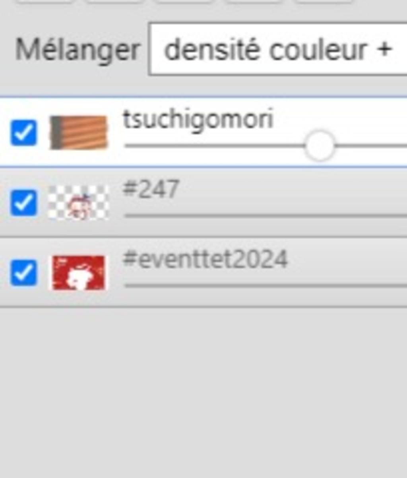
Task: Click tsuchigomori slider track right of handle
Action: 371,146
